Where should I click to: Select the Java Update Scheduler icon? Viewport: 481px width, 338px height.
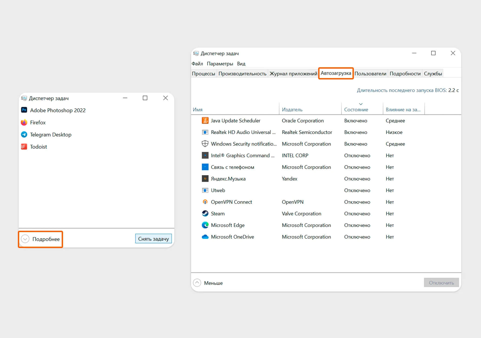tap(205, 121)
